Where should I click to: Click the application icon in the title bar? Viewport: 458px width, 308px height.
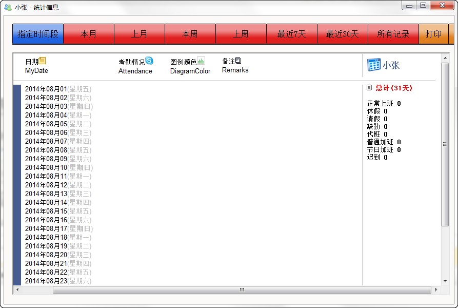pos(7,6)
